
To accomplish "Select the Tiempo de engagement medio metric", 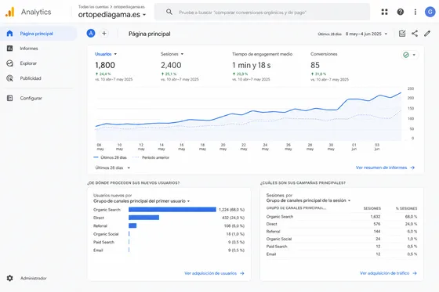I will (262, 54).
